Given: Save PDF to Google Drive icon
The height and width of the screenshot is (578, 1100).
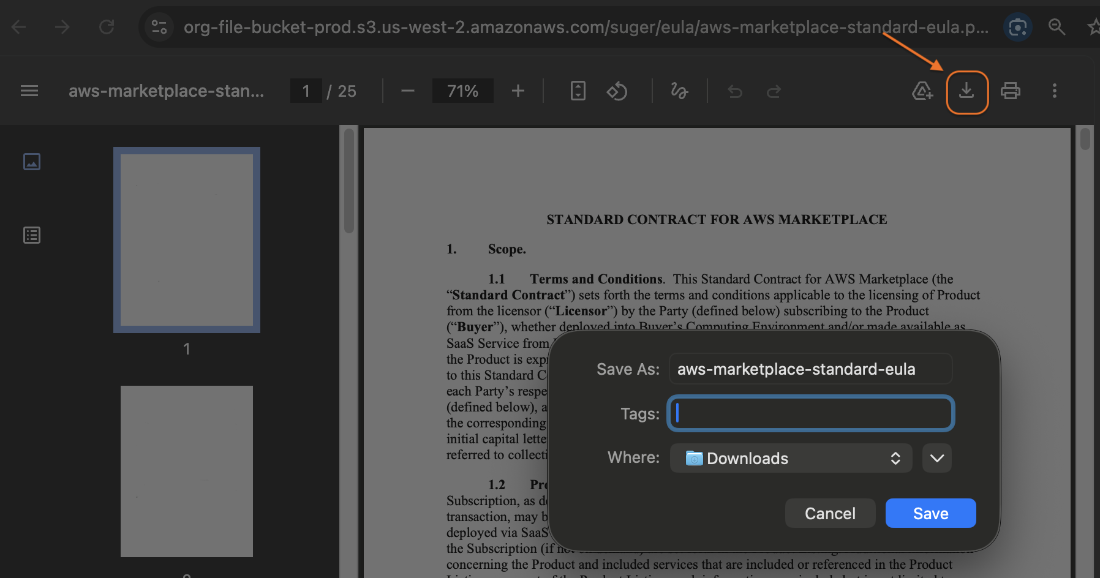Looking at the screenshot, I should pyautogui.click(x=922, y=91).
